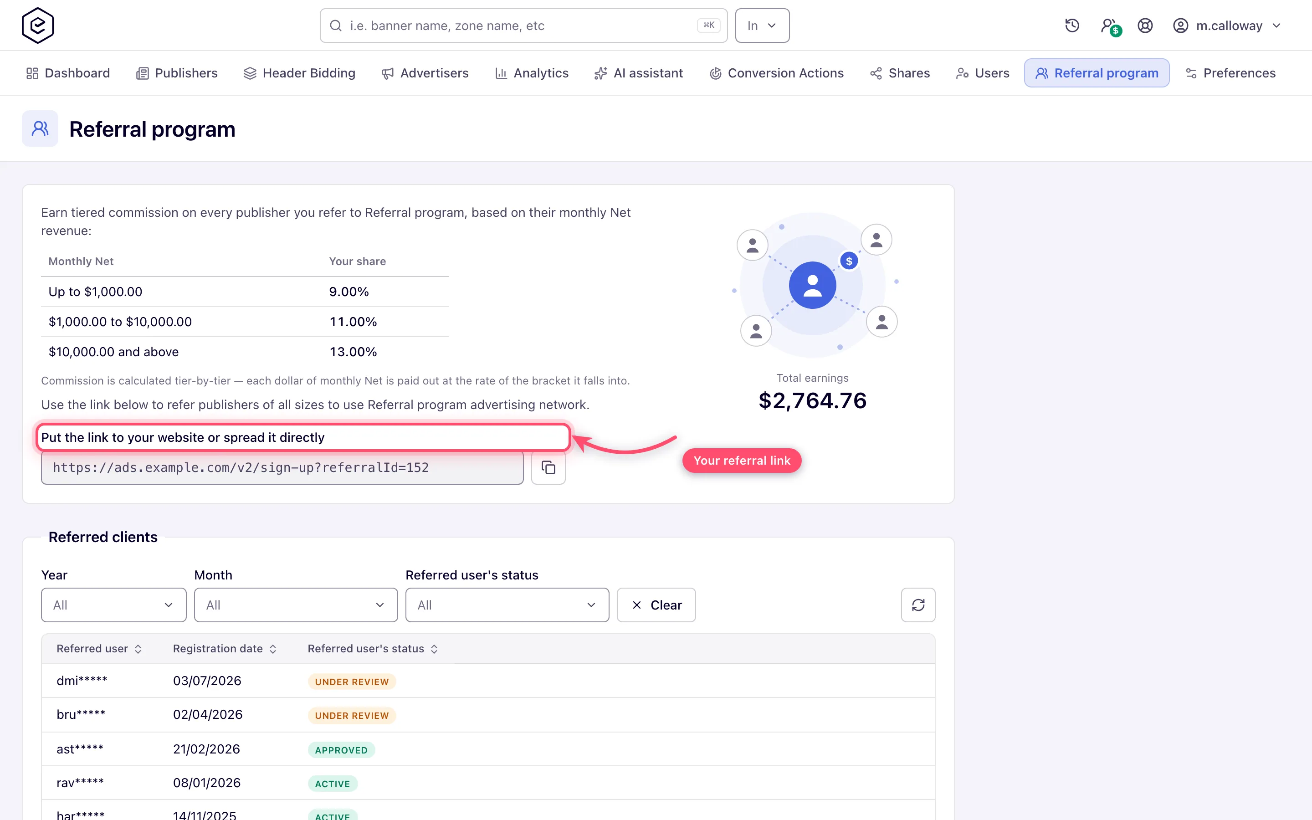
Task: Click the hexagon app logo
Action: (x=37, y=26)
